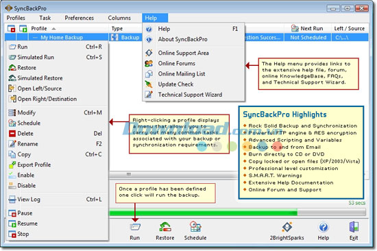This screenshot has width=377, height=251.
Task: Click the Open Left/Source folder icon
Action: (12, 88)
